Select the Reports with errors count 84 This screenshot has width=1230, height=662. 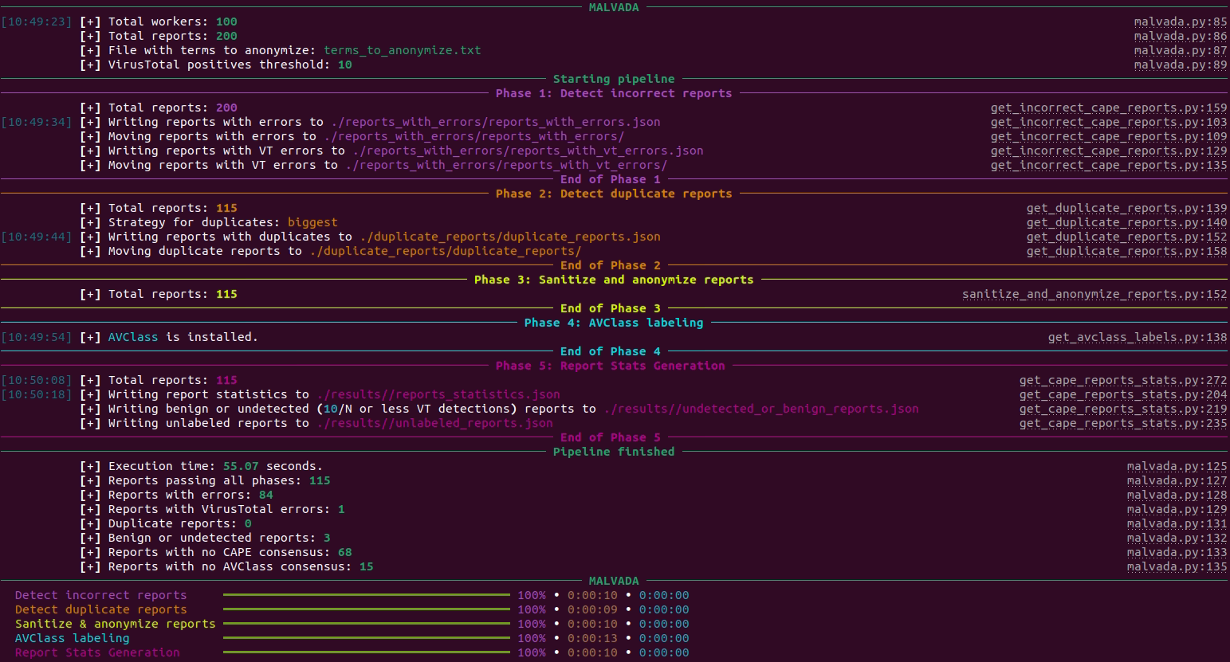[x=266, y=495]
